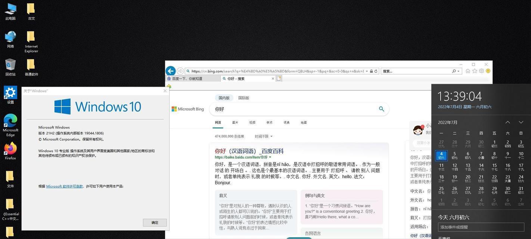Launch Microsoft Edge from desktop
Image resolution: width=531 pixels, height=239 pixels.
(10, 125)
